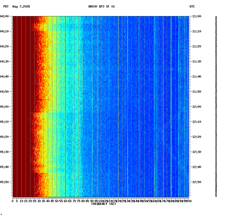Click the 12:40 UTC time label
Screen dimensions: 227x217
click(197, 167)
